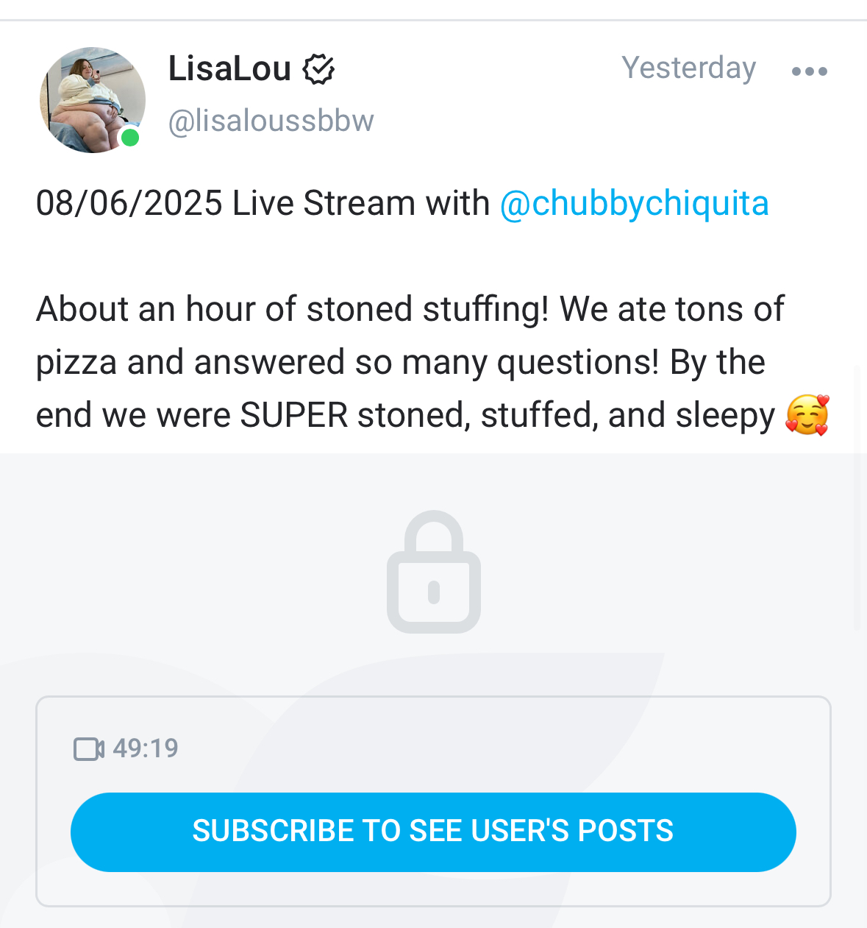Click the Yesterday timestamp
This screenshot has width=867, height=928.
688,68
